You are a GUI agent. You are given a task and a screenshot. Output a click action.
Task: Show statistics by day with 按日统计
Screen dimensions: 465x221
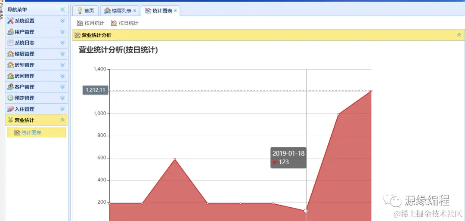click(x=124, y=23)
